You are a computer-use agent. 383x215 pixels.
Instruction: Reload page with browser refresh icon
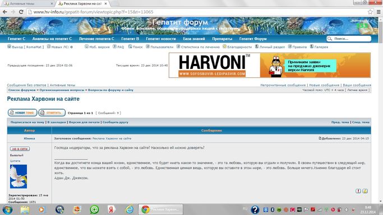click(x=21, y=12)
